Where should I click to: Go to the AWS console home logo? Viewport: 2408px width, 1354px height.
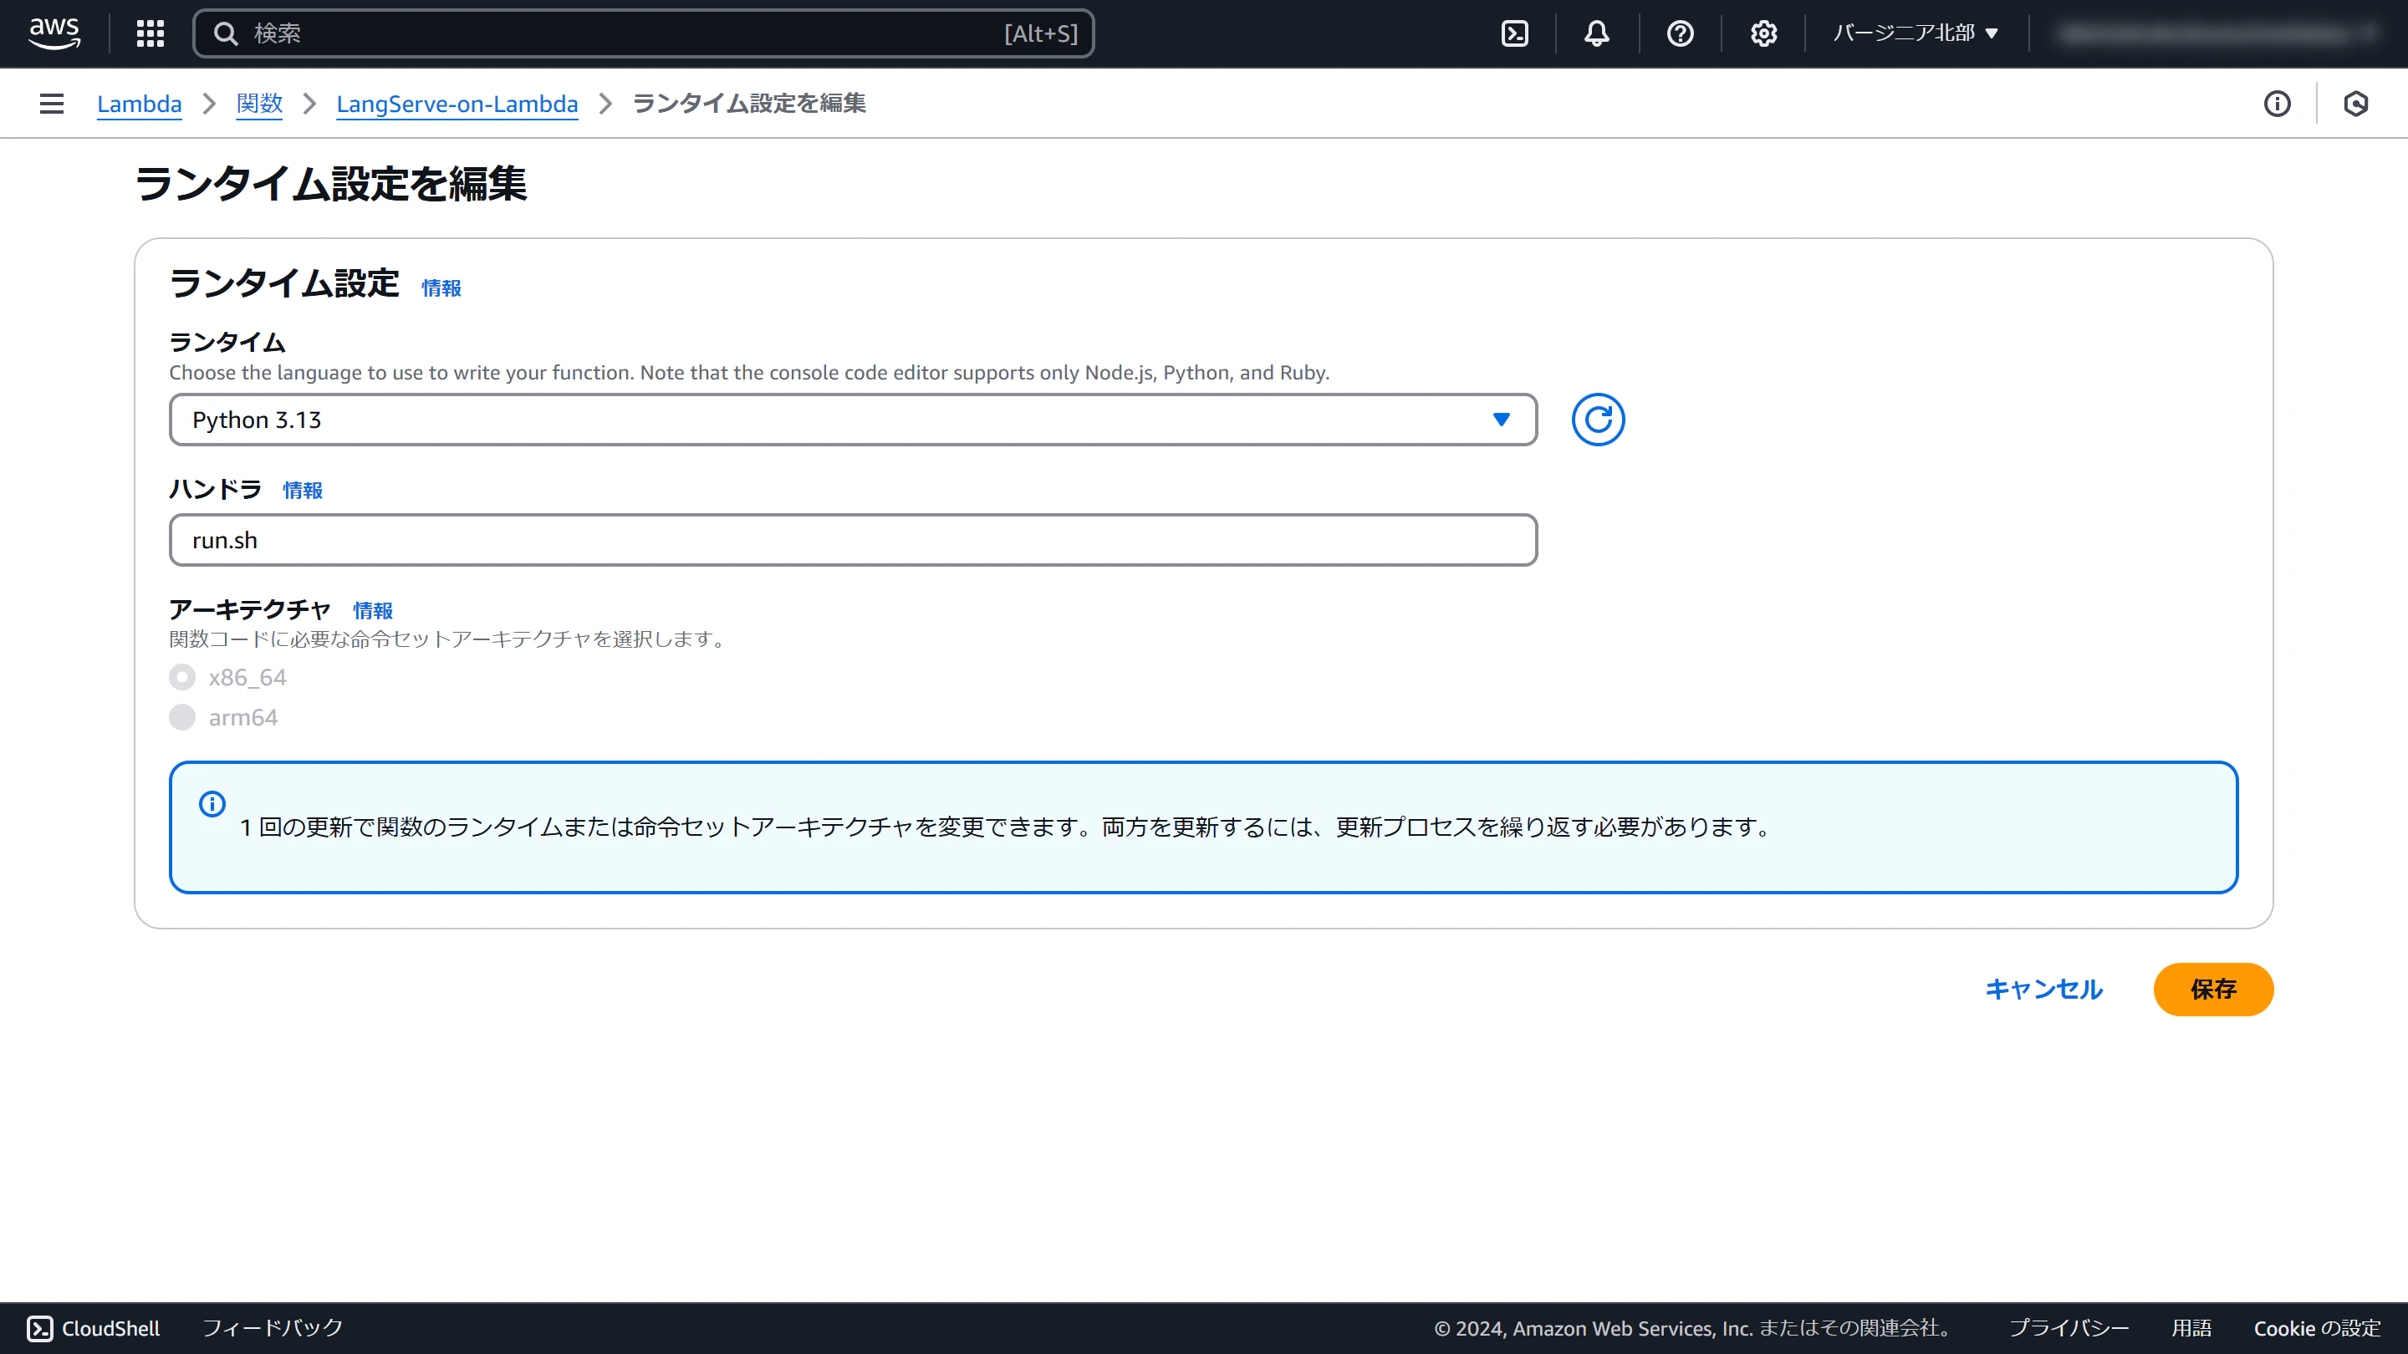[54, 33]
